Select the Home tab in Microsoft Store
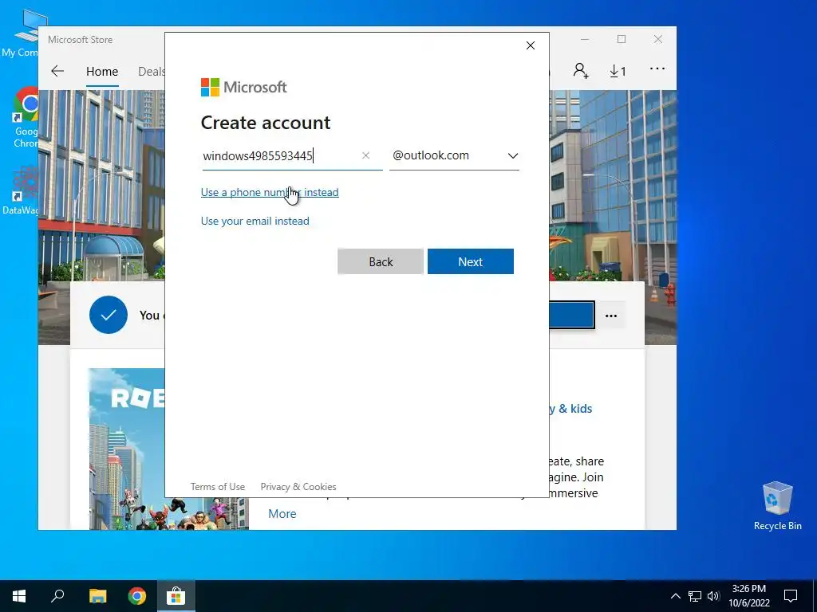This screenshot has width=817, height=612. (102, 71)
